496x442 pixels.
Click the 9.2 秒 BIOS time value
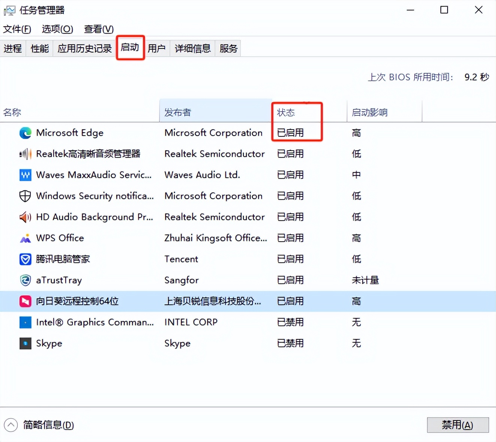click(x=477, y=77)
